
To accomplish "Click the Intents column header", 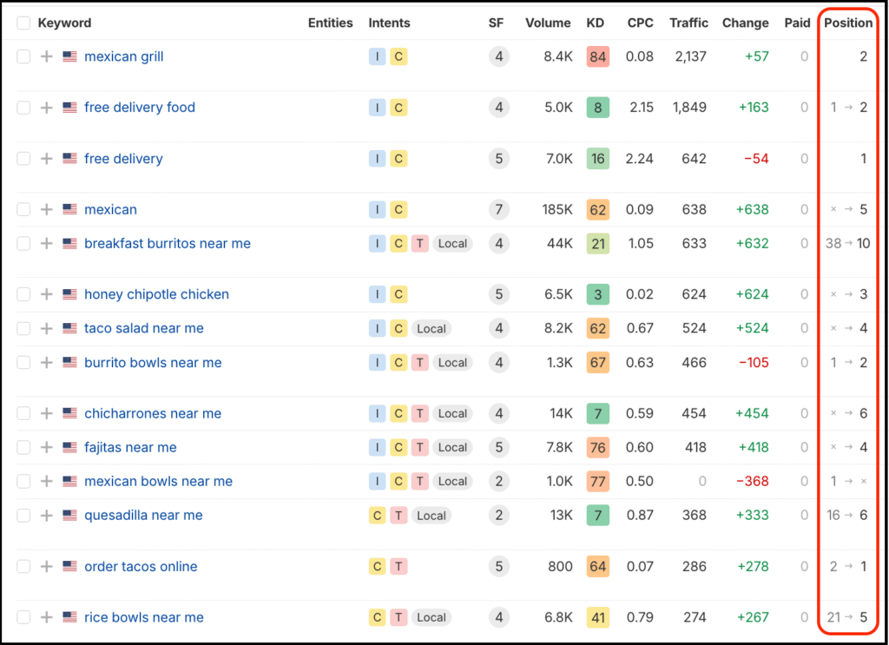I will tap(389, 23).
